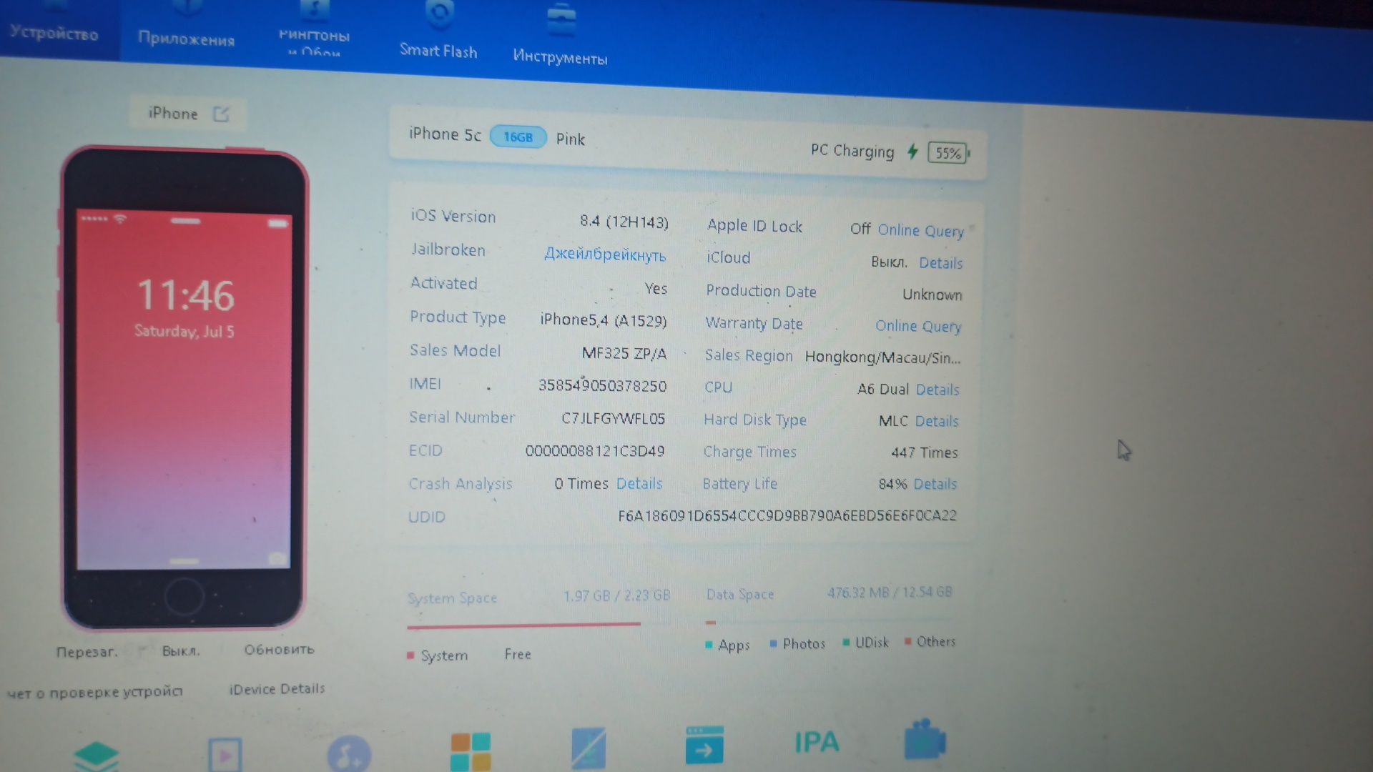1373x772 pixels.
Task: Click the video play file icon
Action: (x=225, y=754)
